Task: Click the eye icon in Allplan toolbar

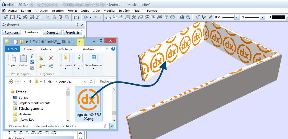Action: (x=153, y=18)
